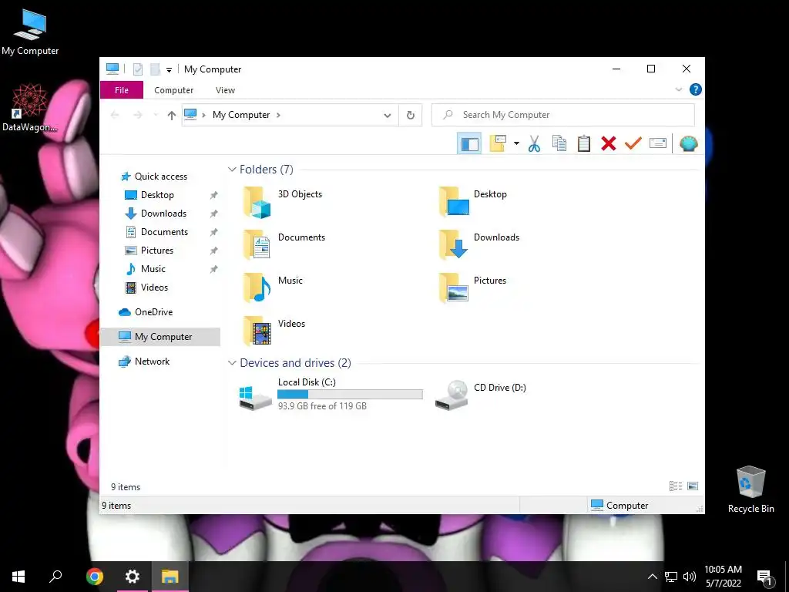Select Desktop in the navigation pane
This screenshot has height=592, width=789.
pyautogui.click(x=157, y=195)
